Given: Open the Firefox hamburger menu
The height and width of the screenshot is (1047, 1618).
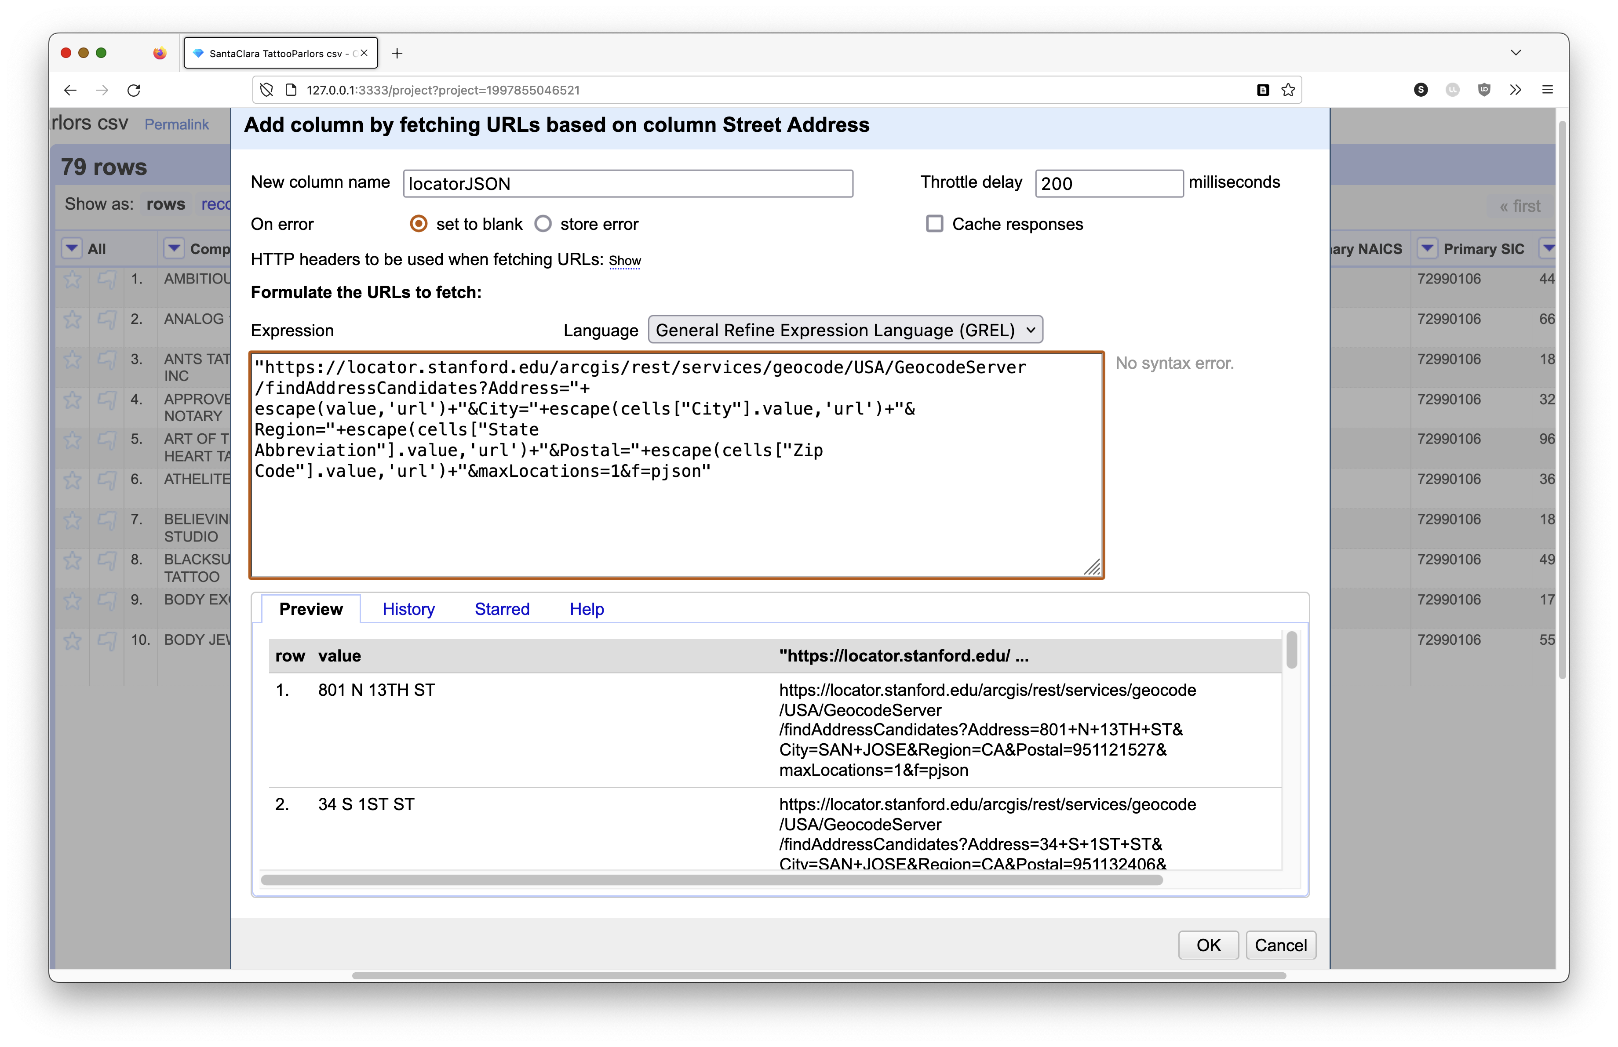Looking at the screenshot, I should click(x=1547, y=90).
